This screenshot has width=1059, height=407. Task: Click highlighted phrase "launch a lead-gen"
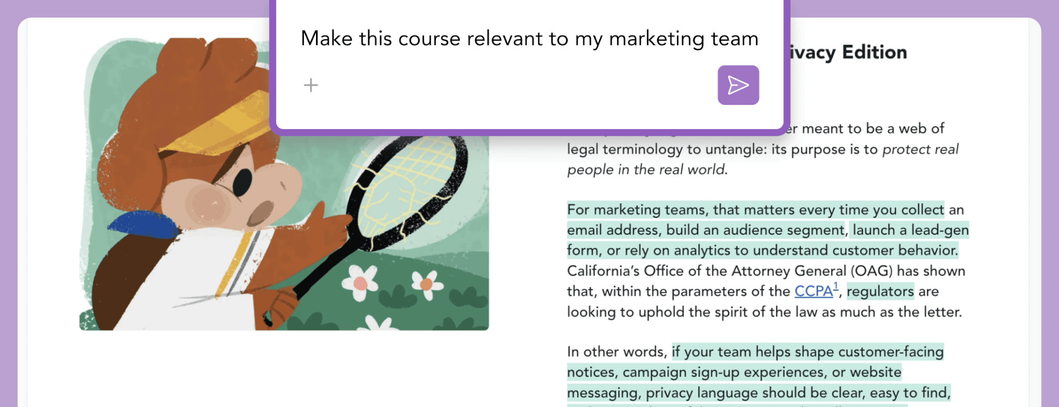910,230
